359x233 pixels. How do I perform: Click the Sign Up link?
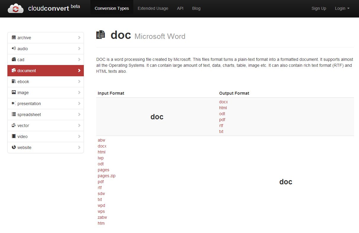(x=319, y=8)
